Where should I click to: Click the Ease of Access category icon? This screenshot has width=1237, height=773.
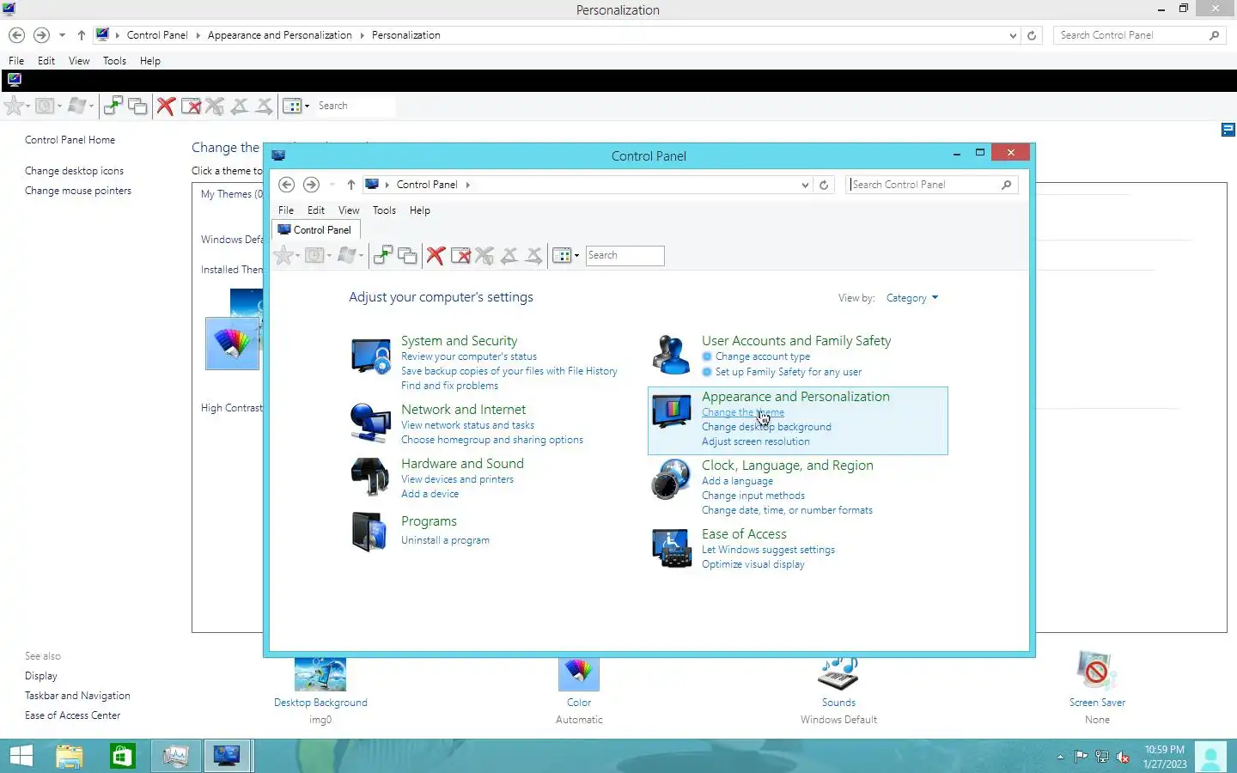[672, 548]
